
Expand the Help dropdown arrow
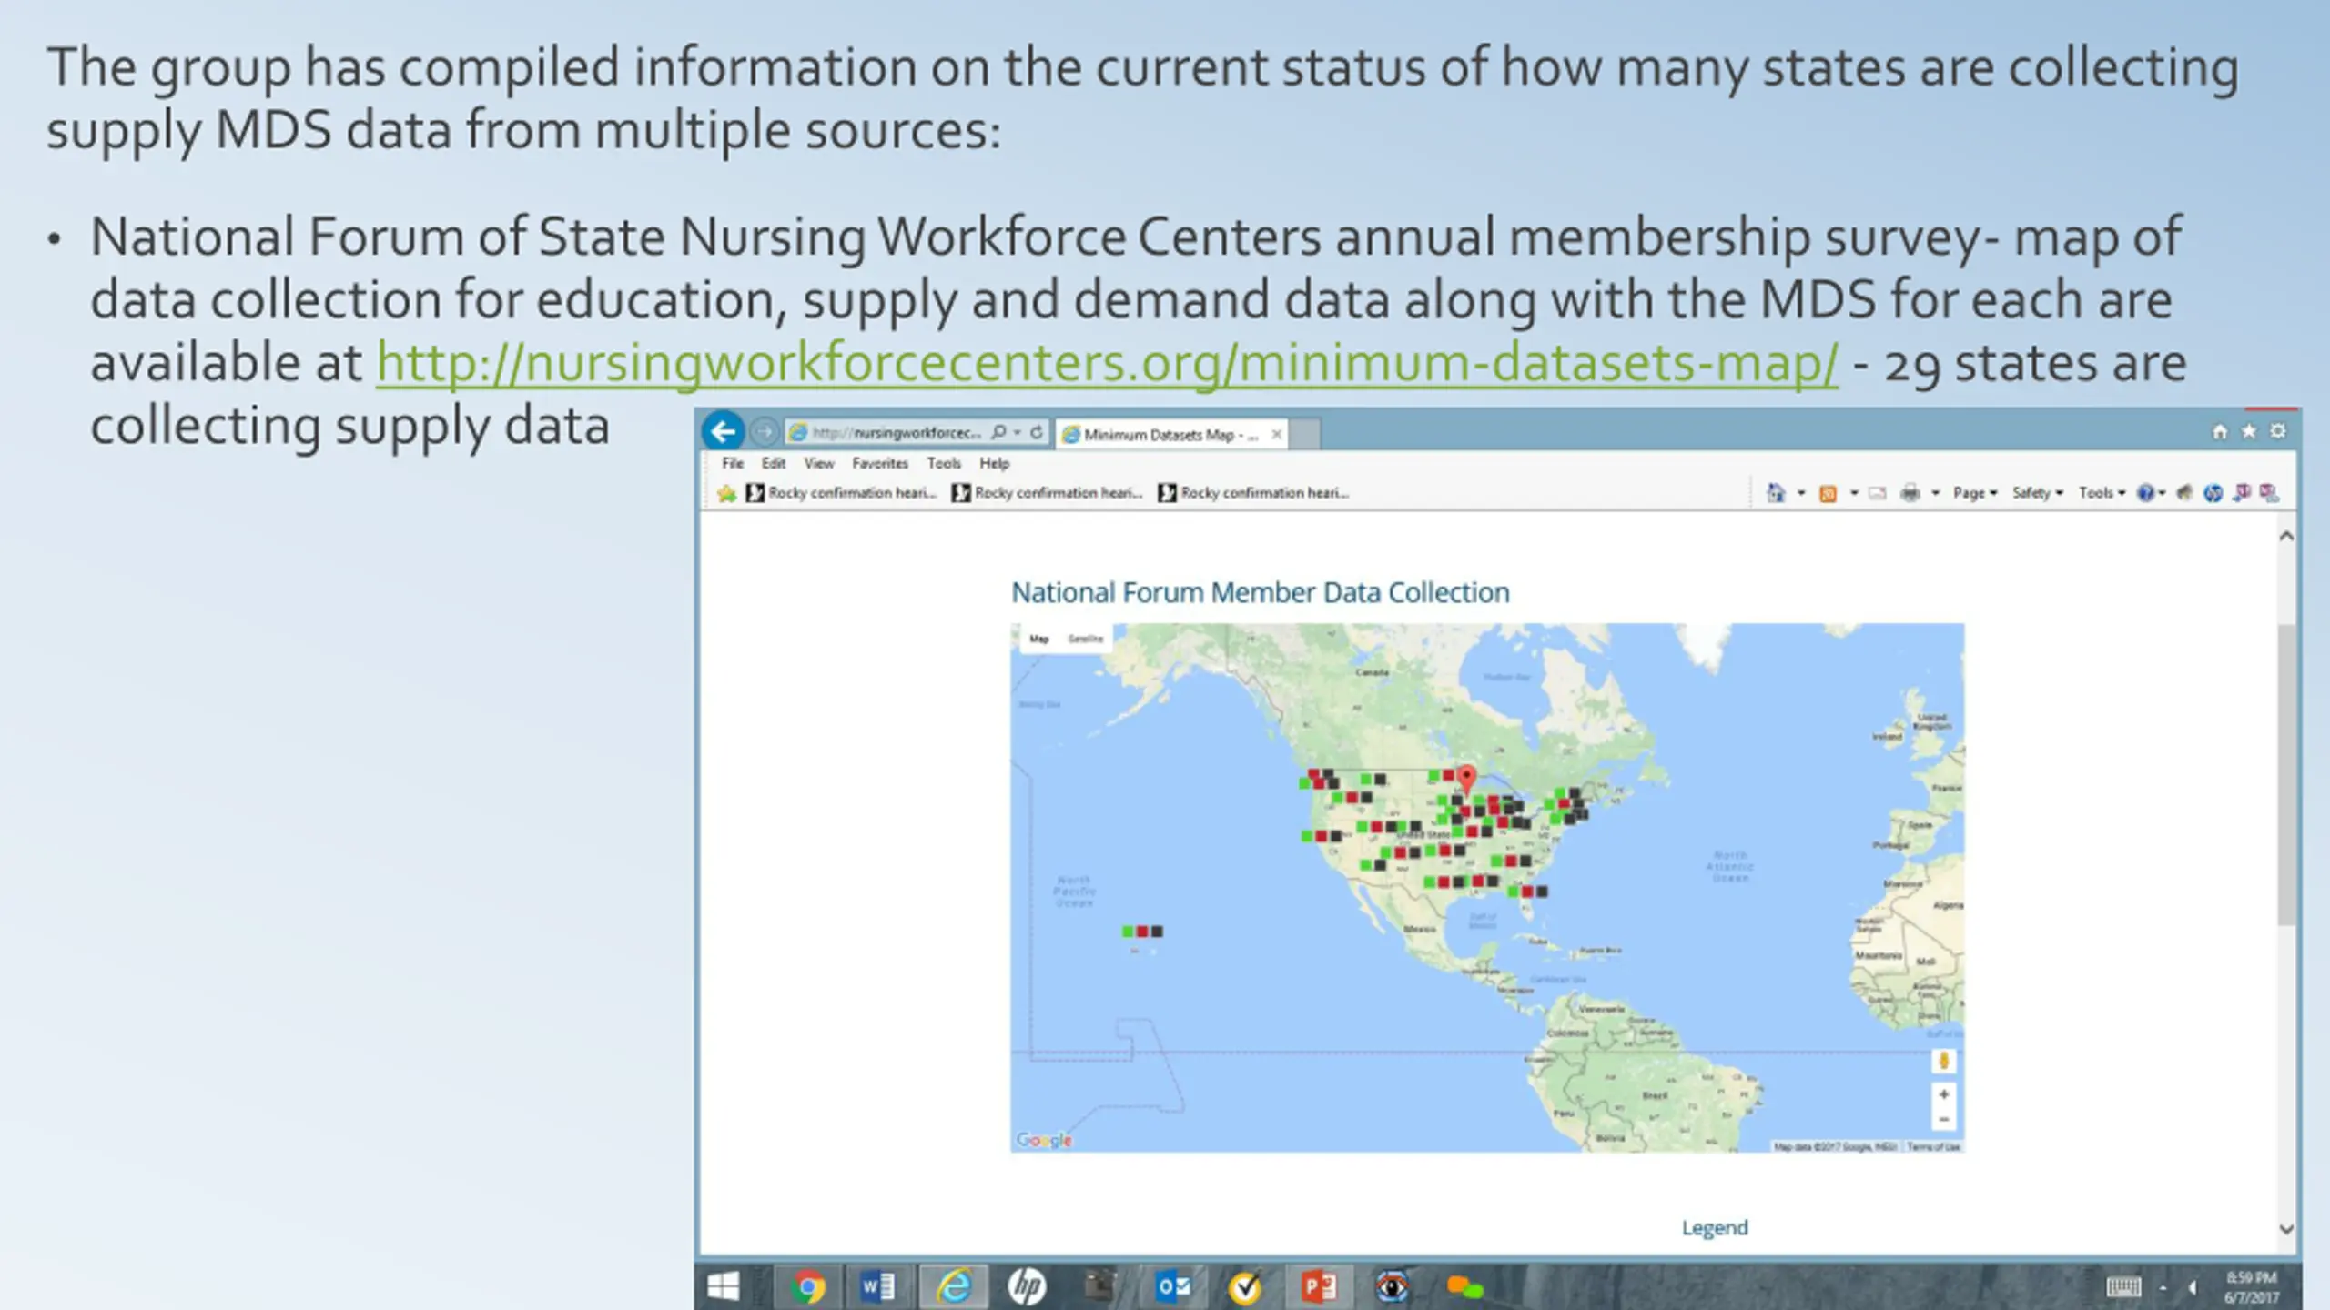pyautogui.click(x=2162, y=493)
